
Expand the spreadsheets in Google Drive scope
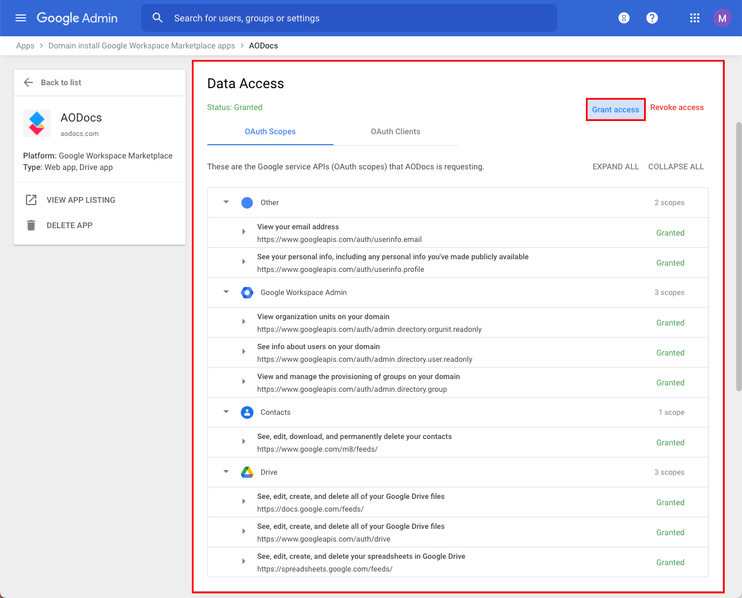[244, 561]
